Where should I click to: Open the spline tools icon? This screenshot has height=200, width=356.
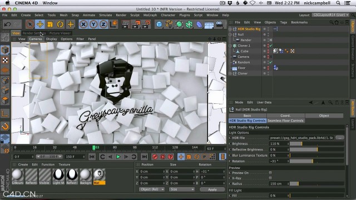tap(169, 24)
